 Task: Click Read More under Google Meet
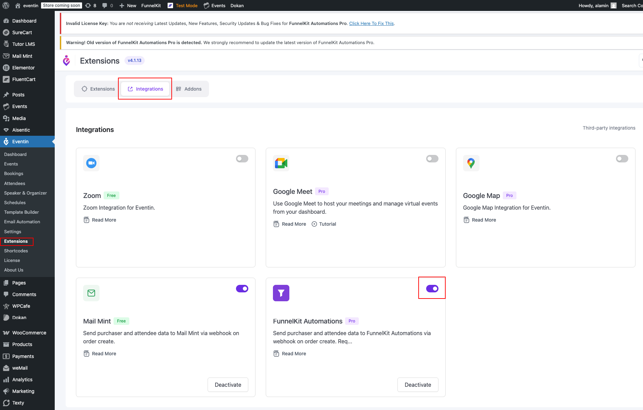point(290,224)
